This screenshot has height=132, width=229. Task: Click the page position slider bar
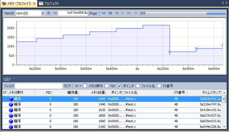click(x=186, y=13)
